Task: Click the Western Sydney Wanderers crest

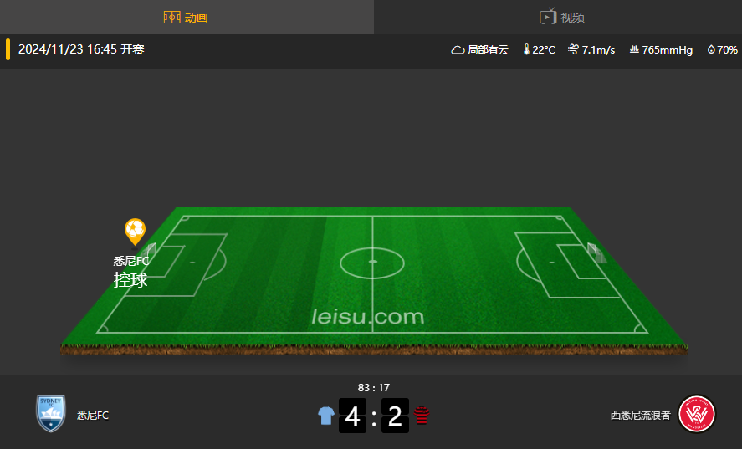Action: [x=697, y=415]
